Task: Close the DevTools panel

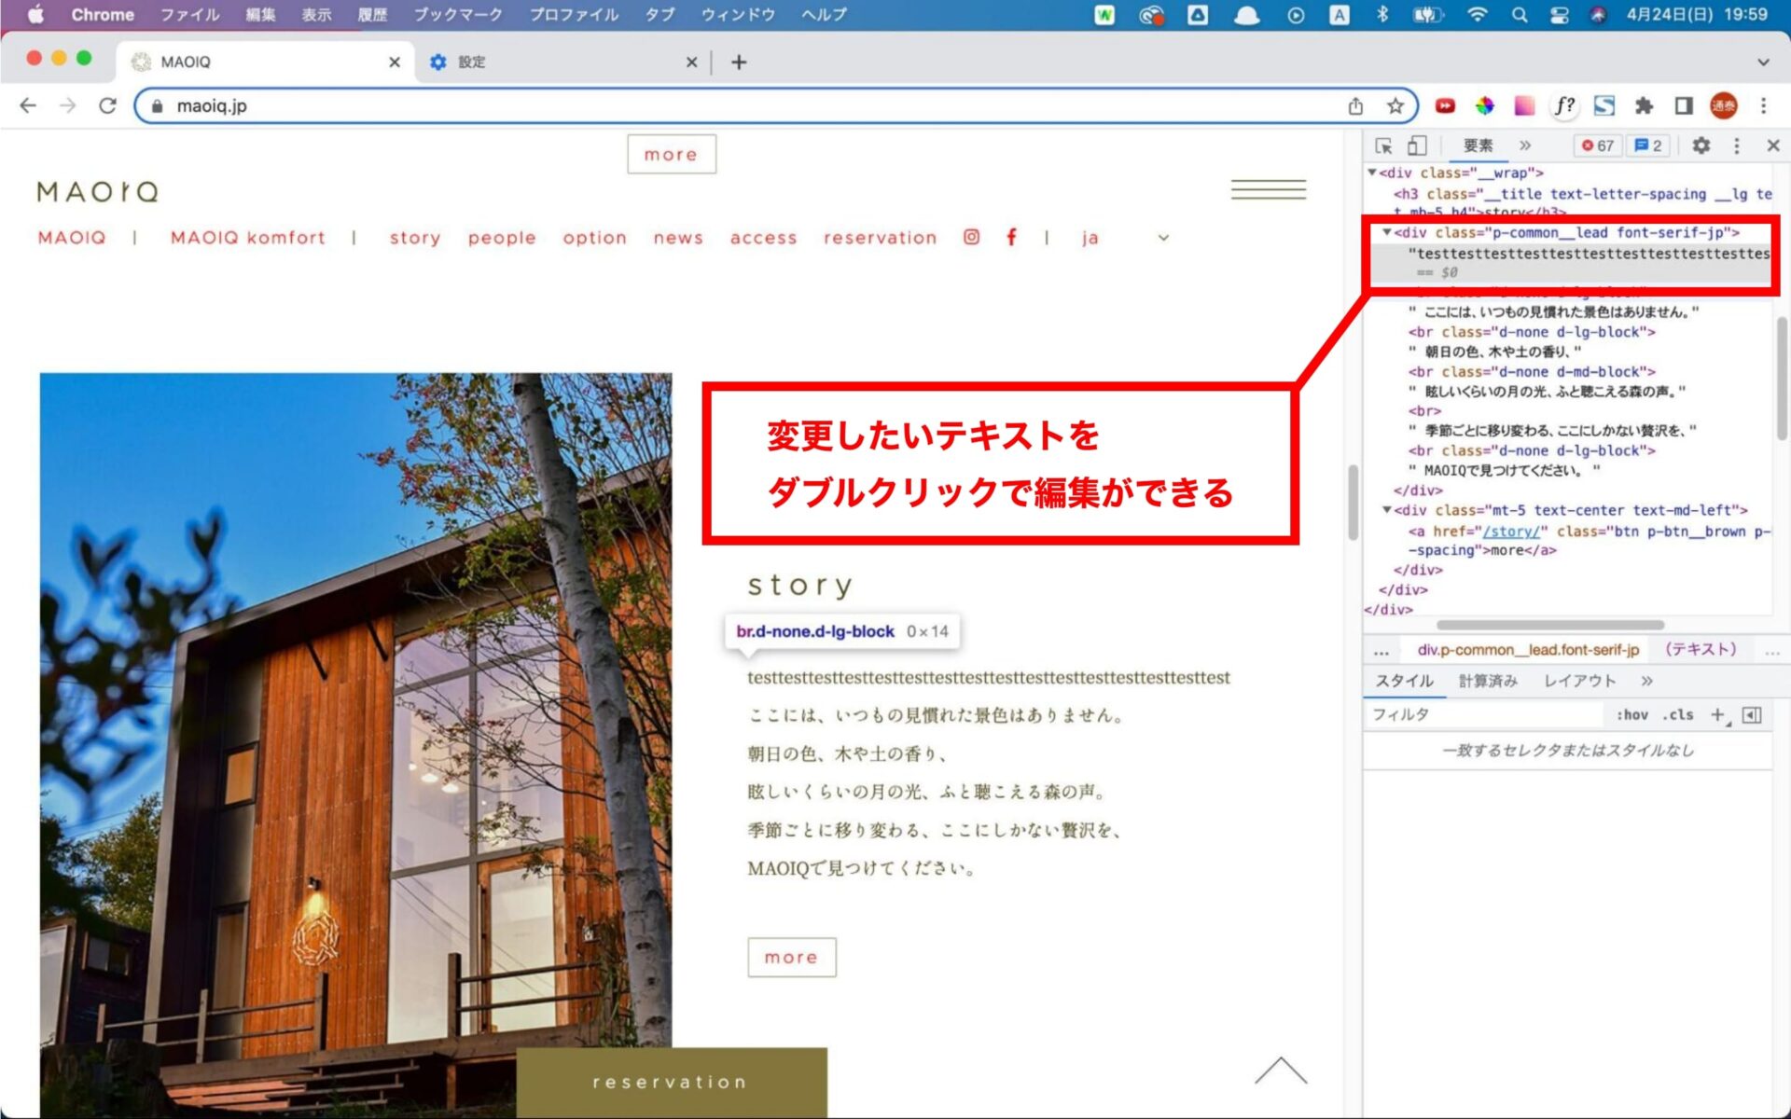Action: click(1773, 145)
